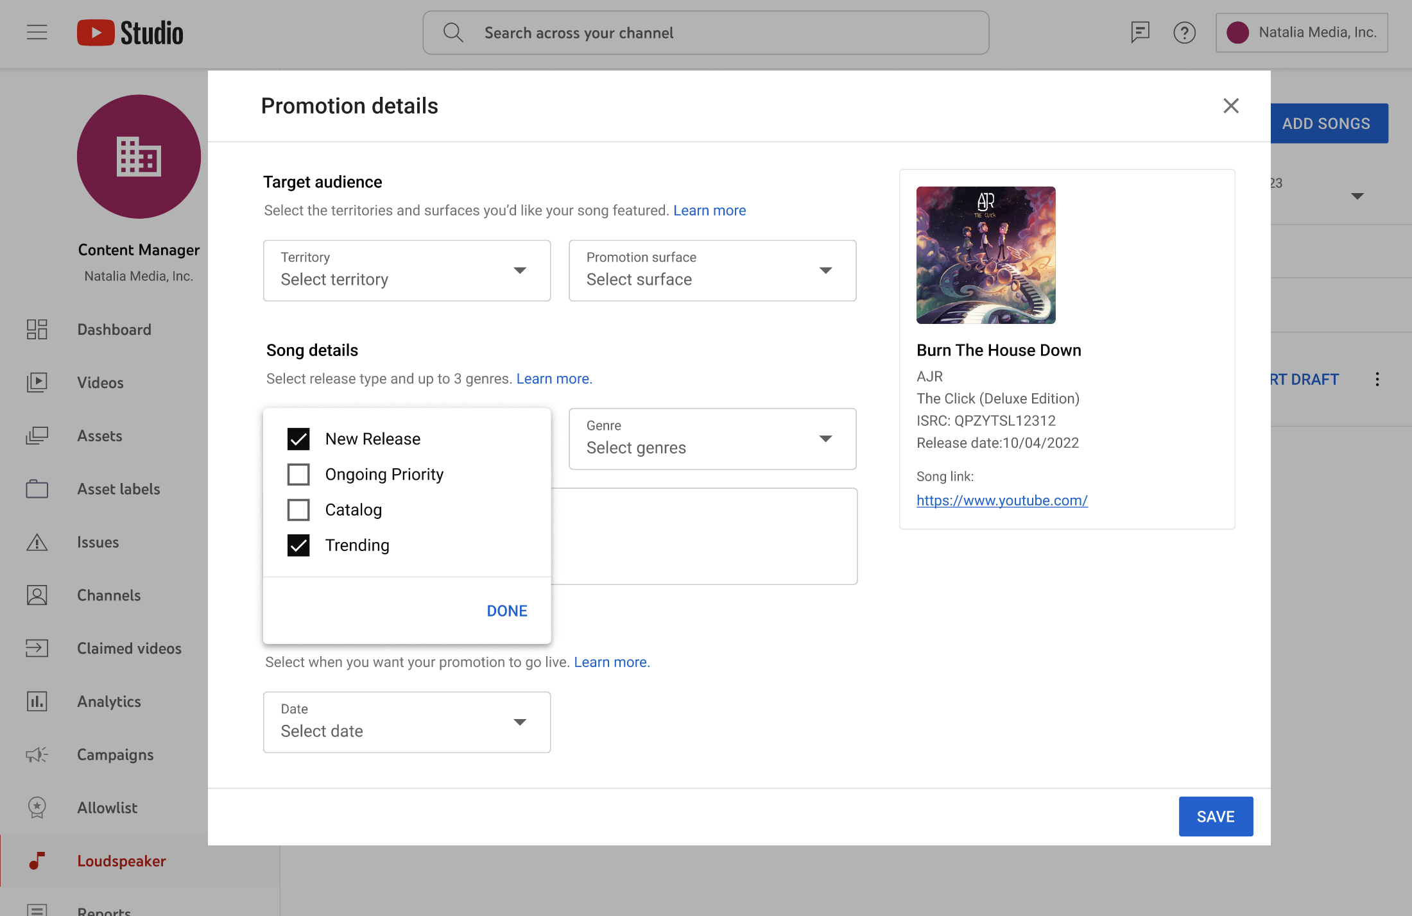The width and height of the screenshot is (1412, 916).
Task: Open the draft row three-dot menu
Action: pos(1377,379)
